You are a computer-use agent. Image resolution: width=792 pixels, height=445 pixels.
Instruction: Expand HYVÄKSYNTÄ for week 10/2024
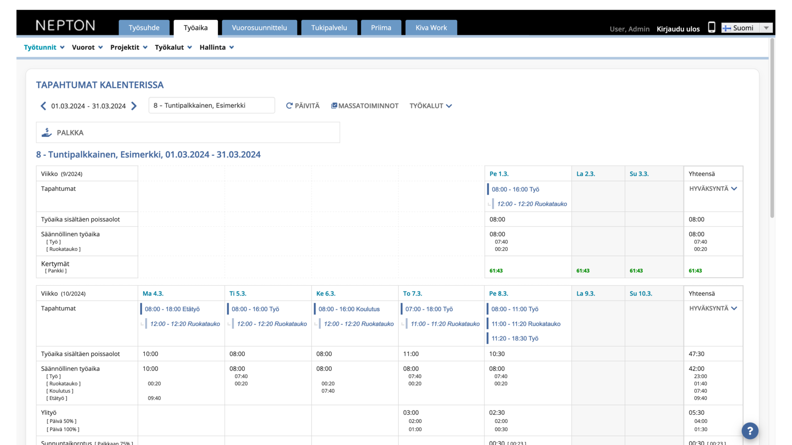(x=713, y=308)
